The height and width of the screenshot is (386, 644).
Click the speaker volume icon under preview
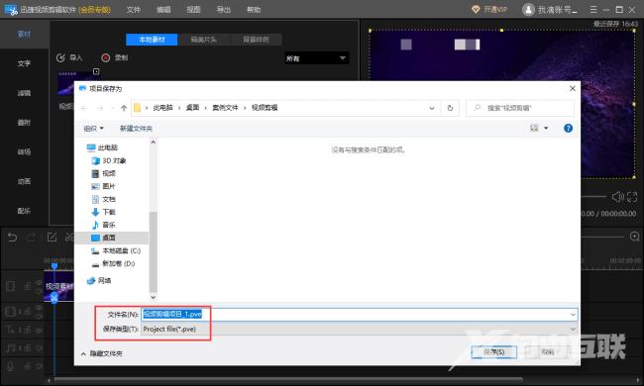(617, 197)
